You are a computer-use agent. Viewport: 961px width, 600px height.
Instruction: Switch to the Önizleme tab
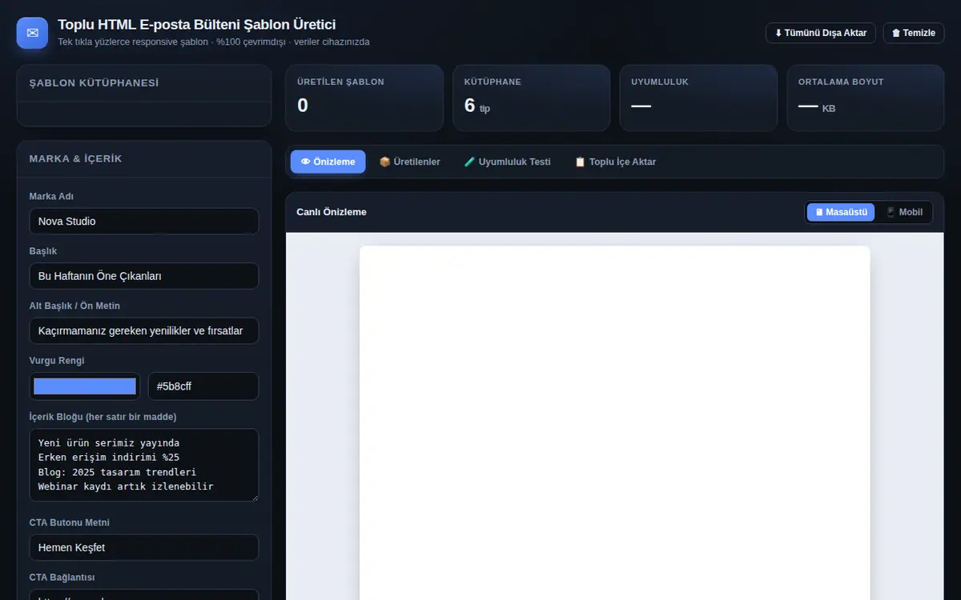coord(328,162)
